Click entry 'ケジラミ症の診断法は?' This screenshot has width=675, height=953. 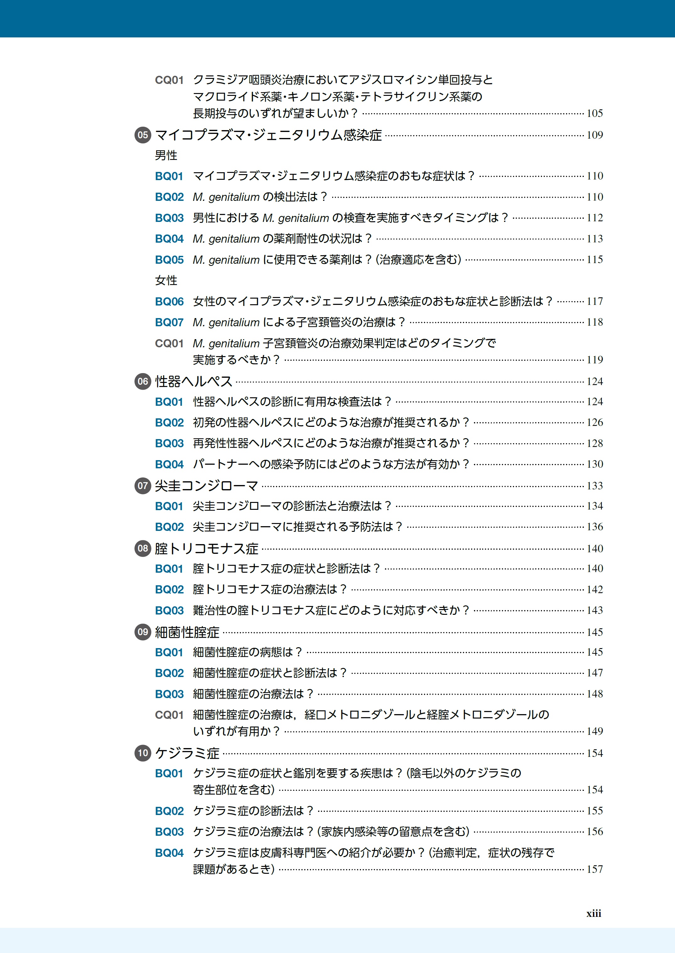(253, 811)
